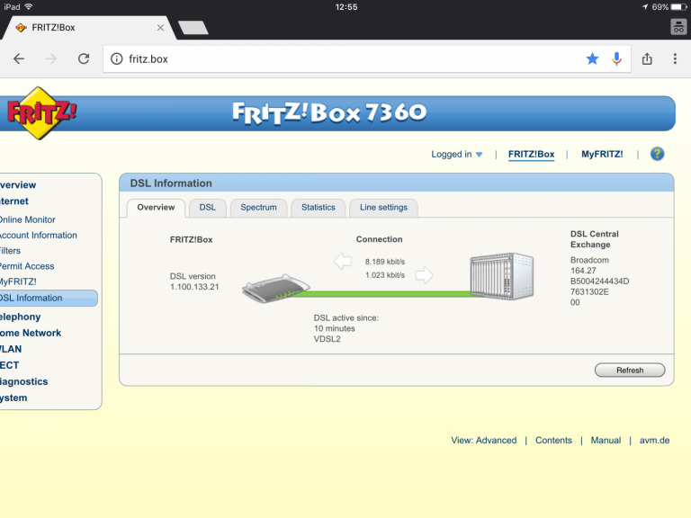This screenshot has width=691, height=518.
Task: Switch to the Line settings tab
Action: [x=383, y=208]
